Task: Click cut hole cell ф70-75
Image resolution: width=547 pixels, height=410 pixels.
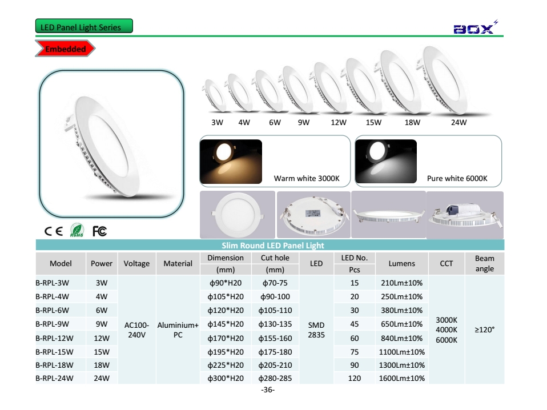Action: [x=275, y=283]
